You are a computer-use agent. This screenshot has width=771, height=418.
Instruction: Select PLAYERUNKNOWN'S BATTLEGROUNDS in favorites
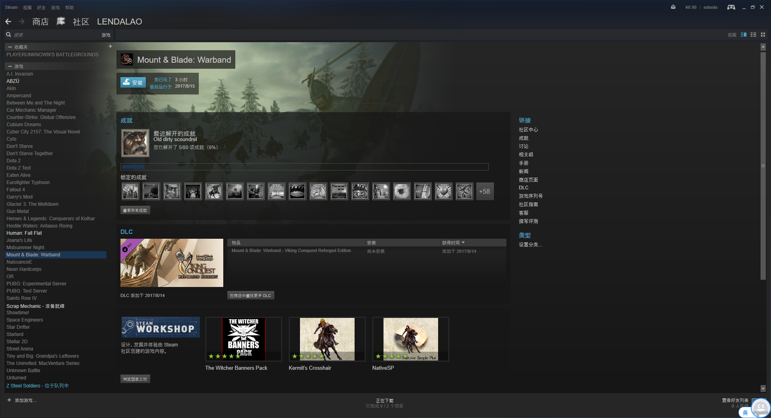tap(52, 55)
